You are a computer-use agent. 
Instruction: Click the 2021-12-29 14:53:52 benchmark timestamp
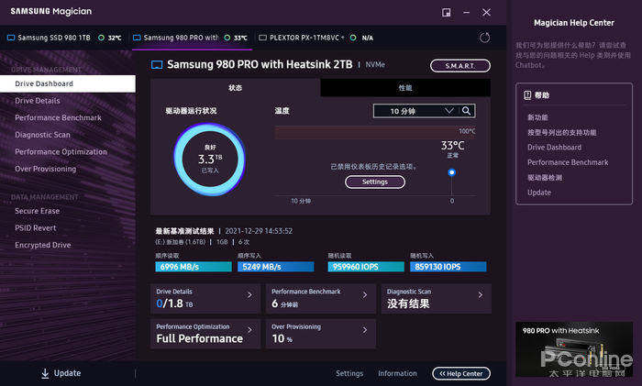259,231
